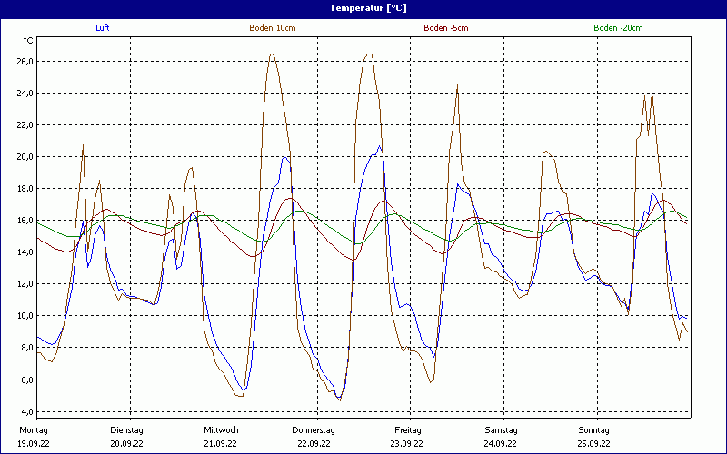The width and height of the screenshot is (727, 454).
Task: Select the Montag day label
Action: click(33, 429)
